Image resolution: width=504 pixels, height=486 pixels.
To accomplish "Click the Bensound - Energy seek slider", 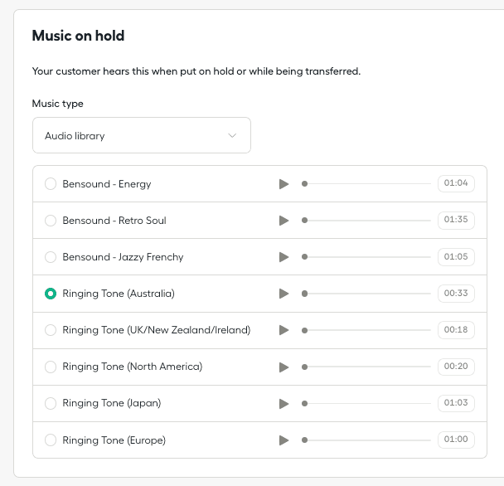I will 367,184.
